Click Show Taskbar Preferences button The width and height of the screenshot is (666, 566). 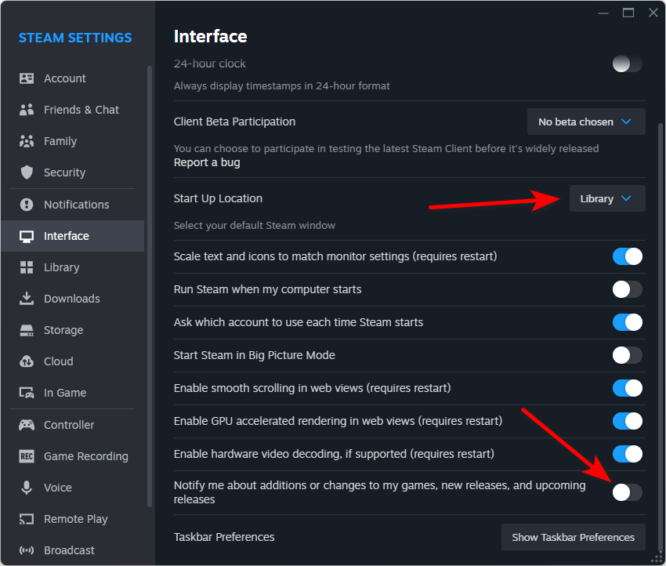(x=574, y=537)
